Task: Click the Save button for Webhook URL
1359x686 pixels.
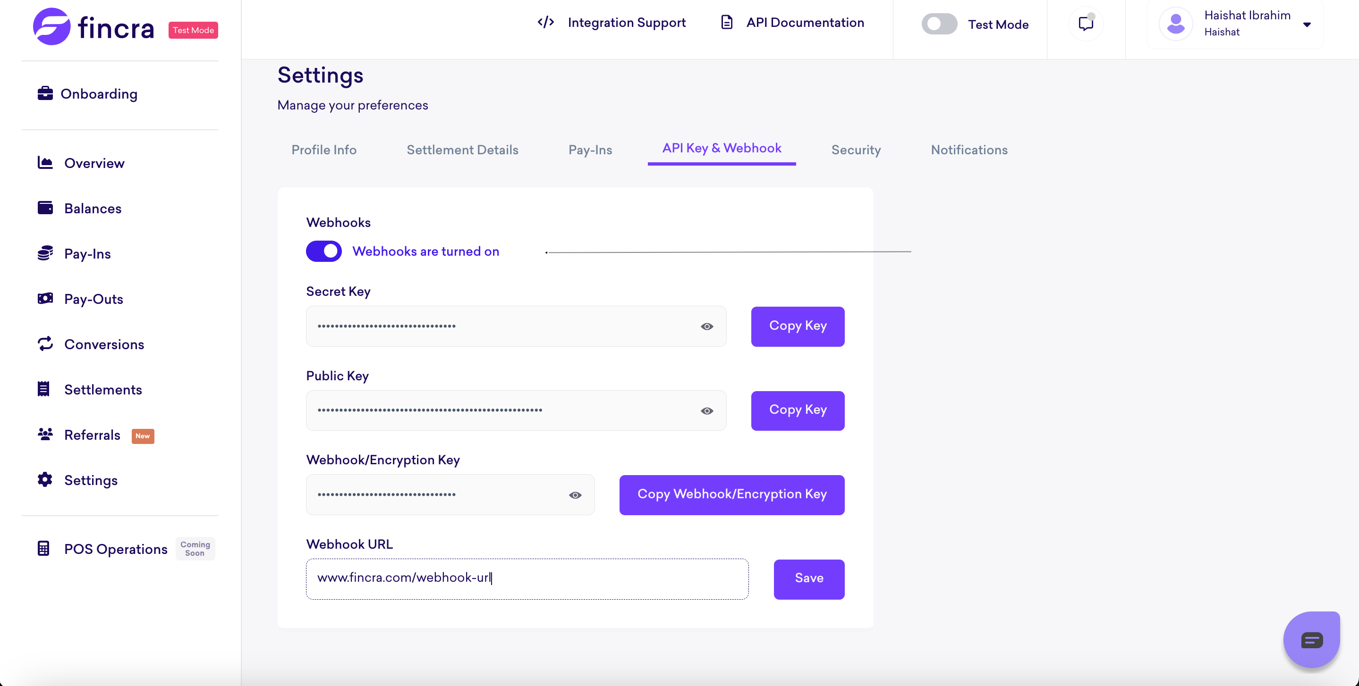Action: [x=809, y=578]
